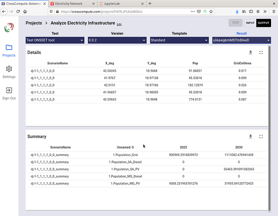Save page to Pocket icon
278x216 pixels.
click(199, 12)
